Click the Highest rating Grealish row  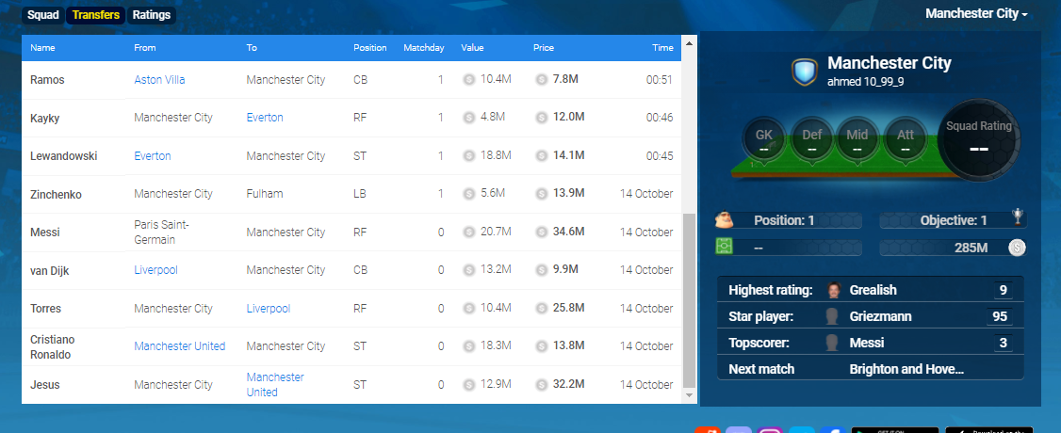coord(870,291)
